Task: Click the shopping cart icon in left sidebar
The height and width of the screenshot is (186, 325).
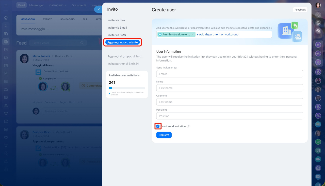Action: tap(6, 145)
